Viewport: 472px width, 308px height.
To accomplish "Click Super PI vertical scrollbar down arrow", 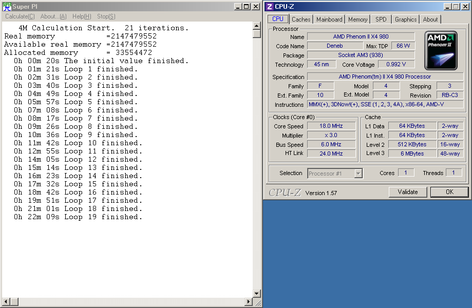I will click(256, 293).
